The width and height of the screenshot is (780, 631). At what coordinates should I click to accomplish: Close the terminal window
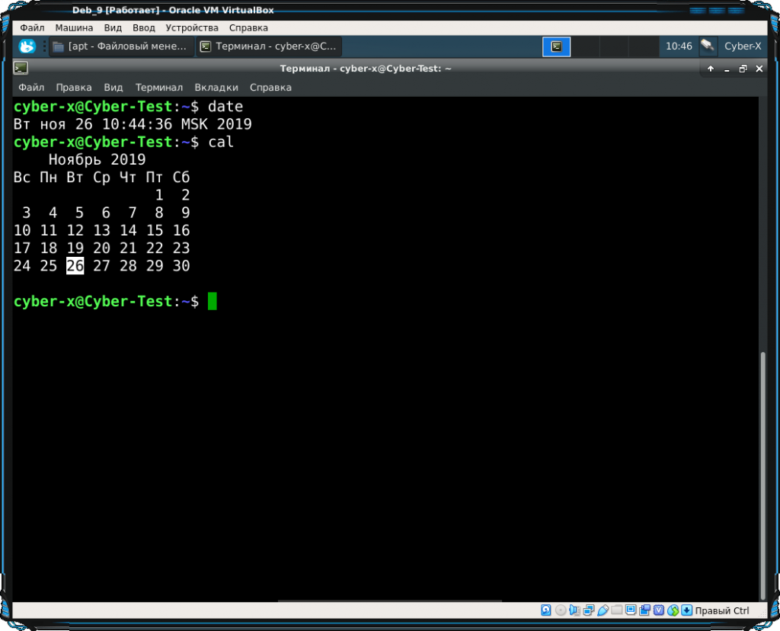759,69
